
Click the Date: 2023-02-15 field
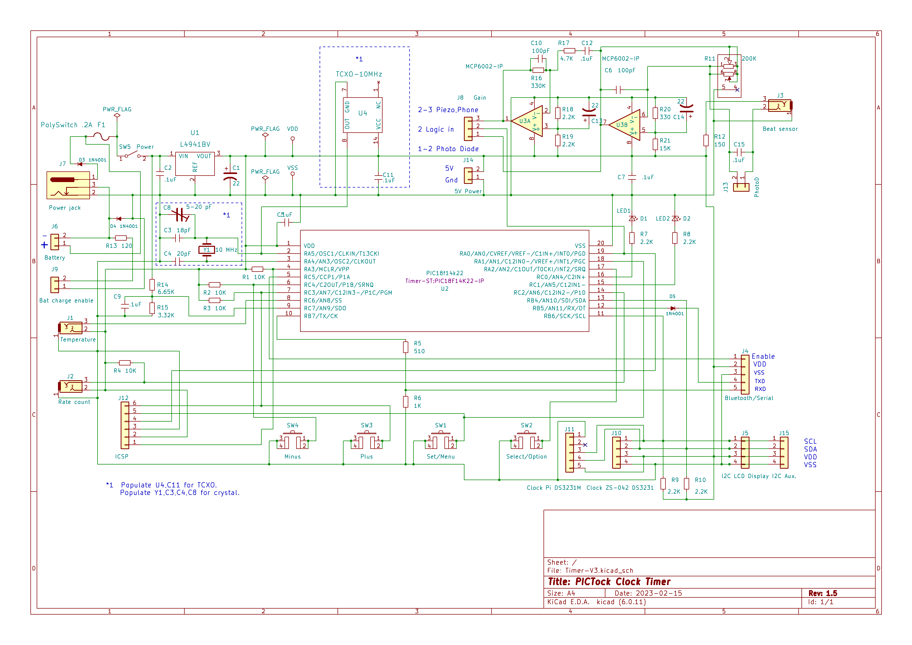tap(648, 593)
